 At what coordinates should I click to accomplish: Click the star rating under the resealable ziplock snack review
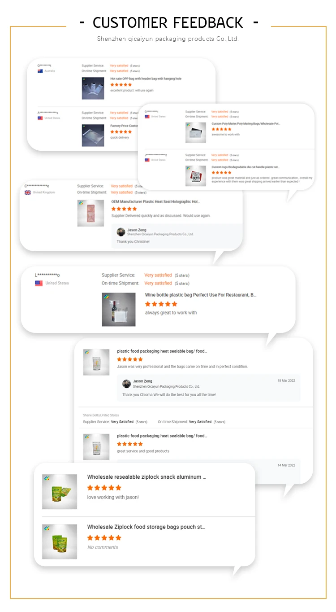[x=104, y=488]
